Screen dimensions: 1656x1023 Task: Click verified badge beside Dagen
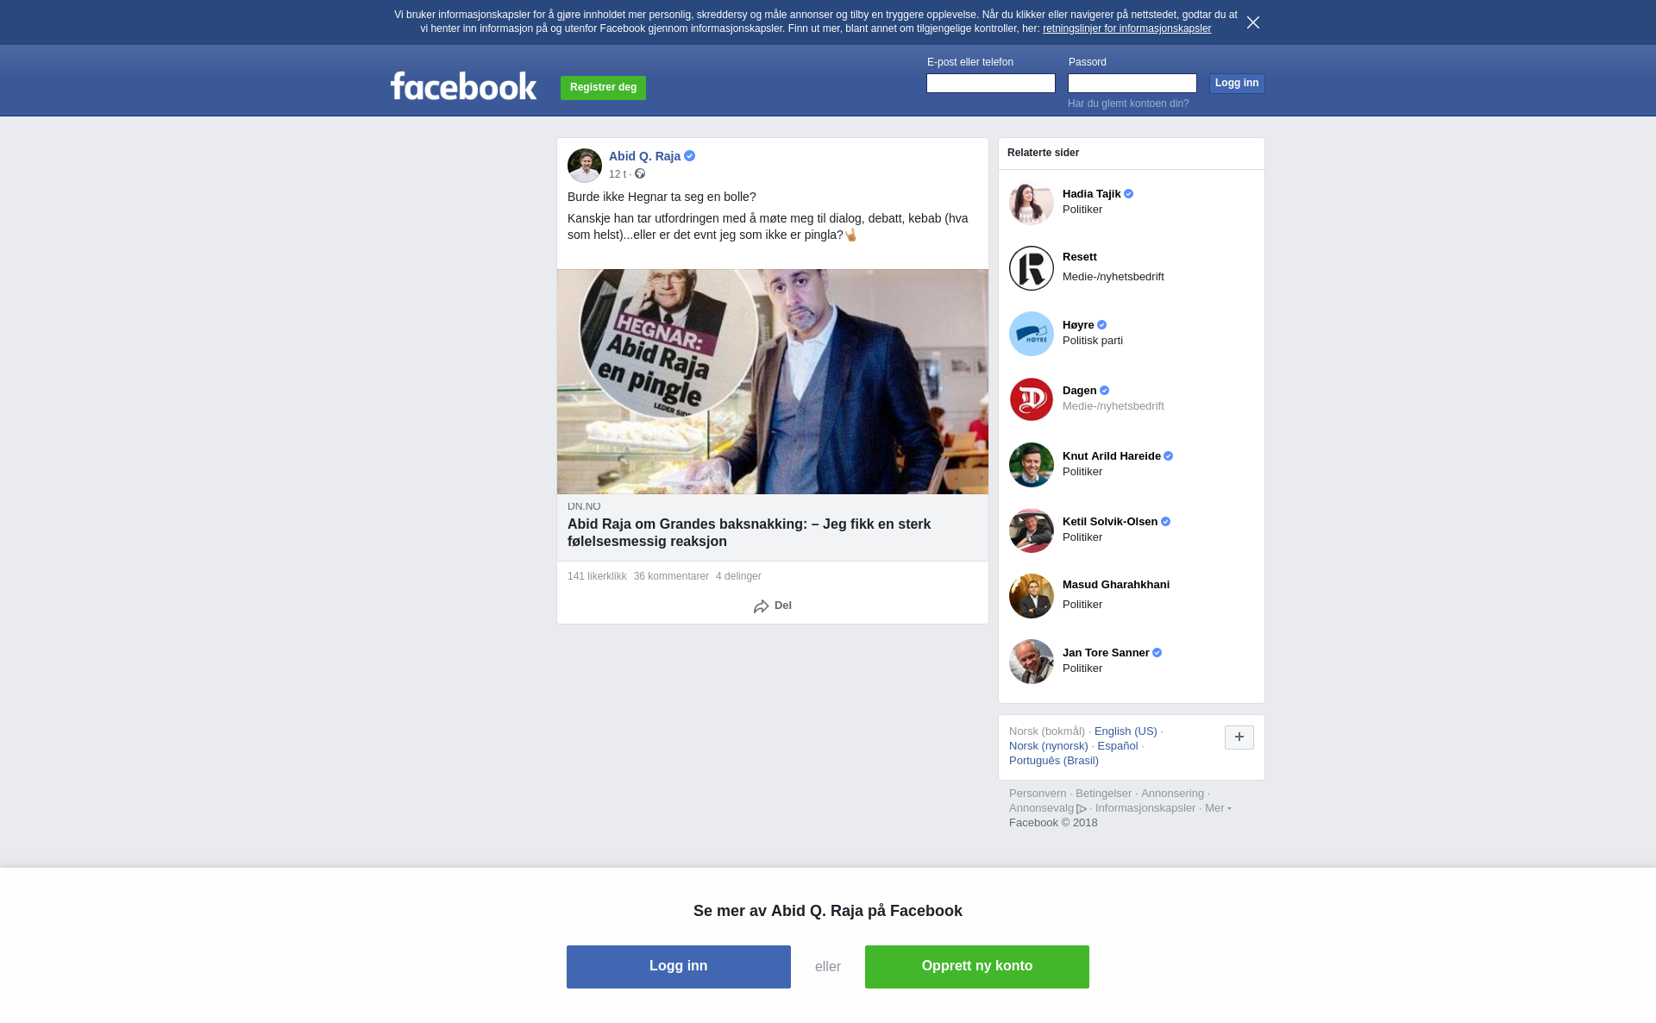[1105, 391]
